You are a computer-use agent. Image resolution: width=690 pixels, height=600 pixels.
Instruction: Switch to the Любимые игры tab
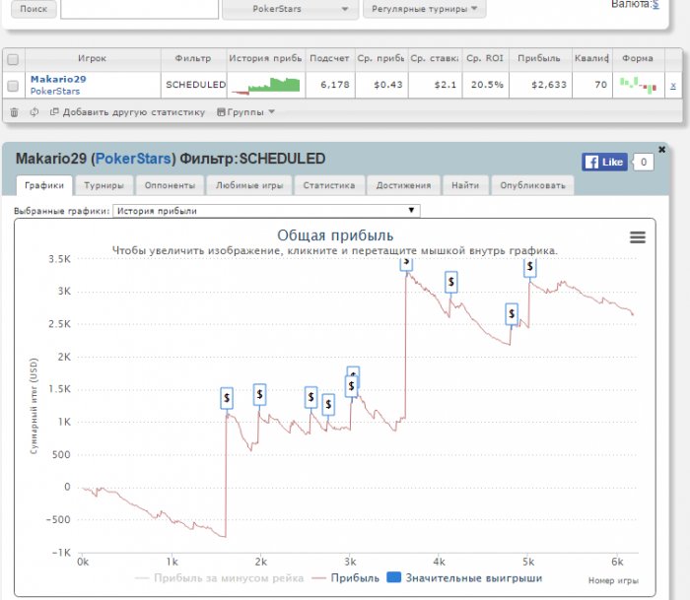click(x=249, y=185)
